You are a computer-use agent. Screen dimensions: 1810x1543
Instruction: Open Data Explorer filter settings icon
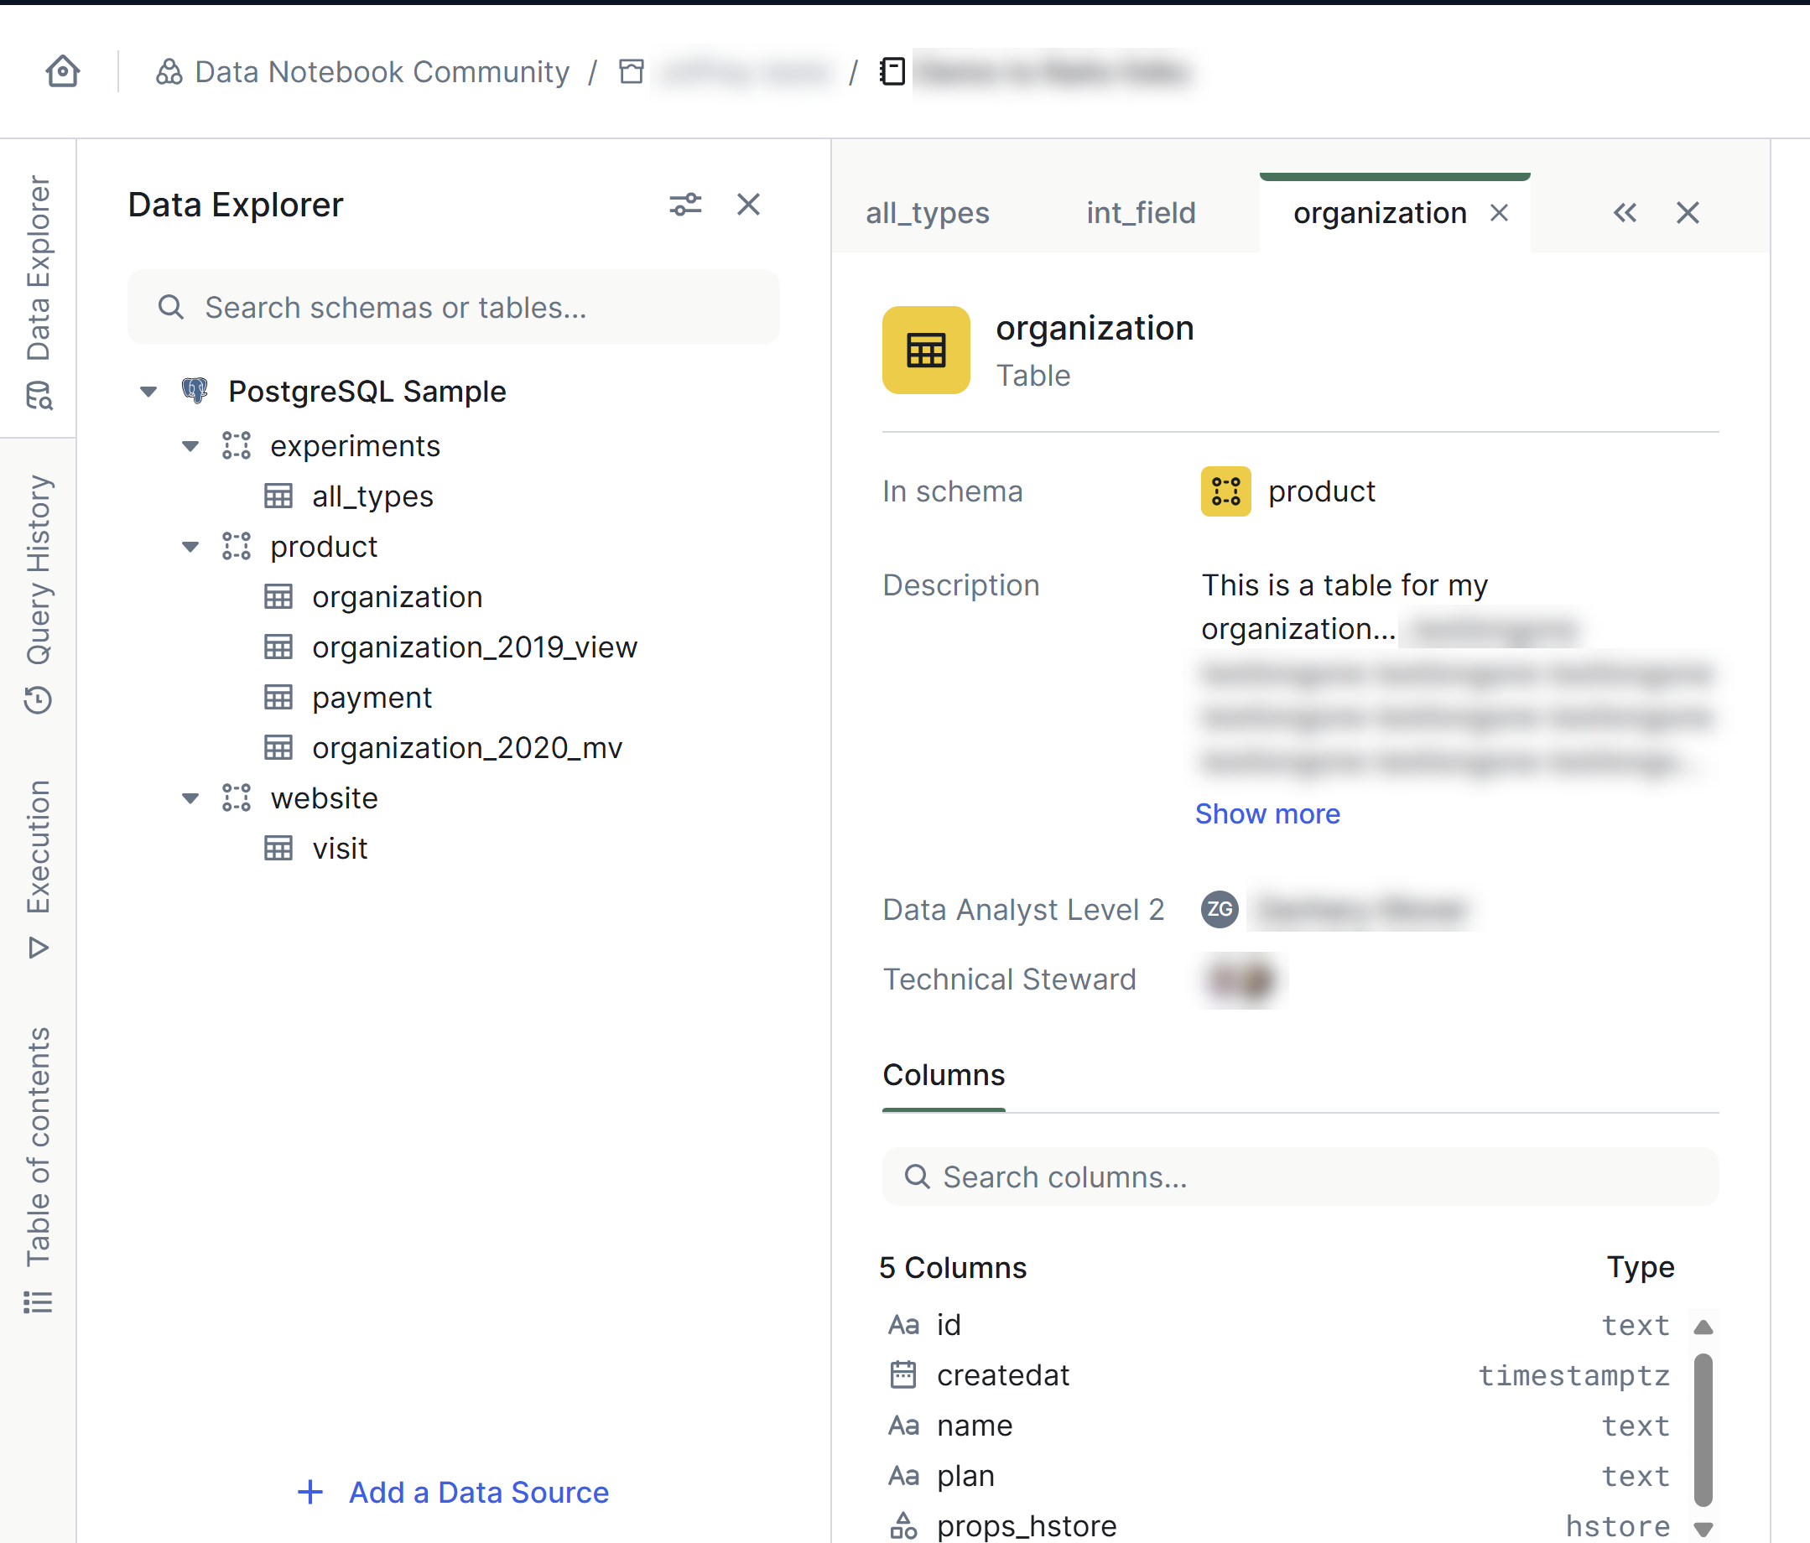[686, 205]
